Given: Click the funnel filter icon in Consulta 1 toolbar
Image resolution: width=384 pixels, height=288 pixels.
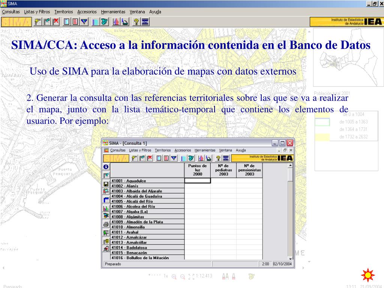Looking at the screenshot, I should (x=174, y=158).
